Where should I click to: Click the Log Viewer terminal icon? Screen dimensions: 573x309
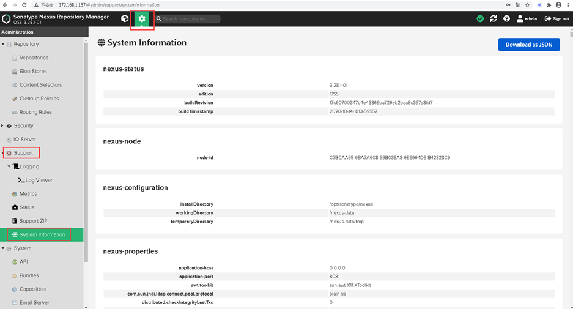[21, 181]
